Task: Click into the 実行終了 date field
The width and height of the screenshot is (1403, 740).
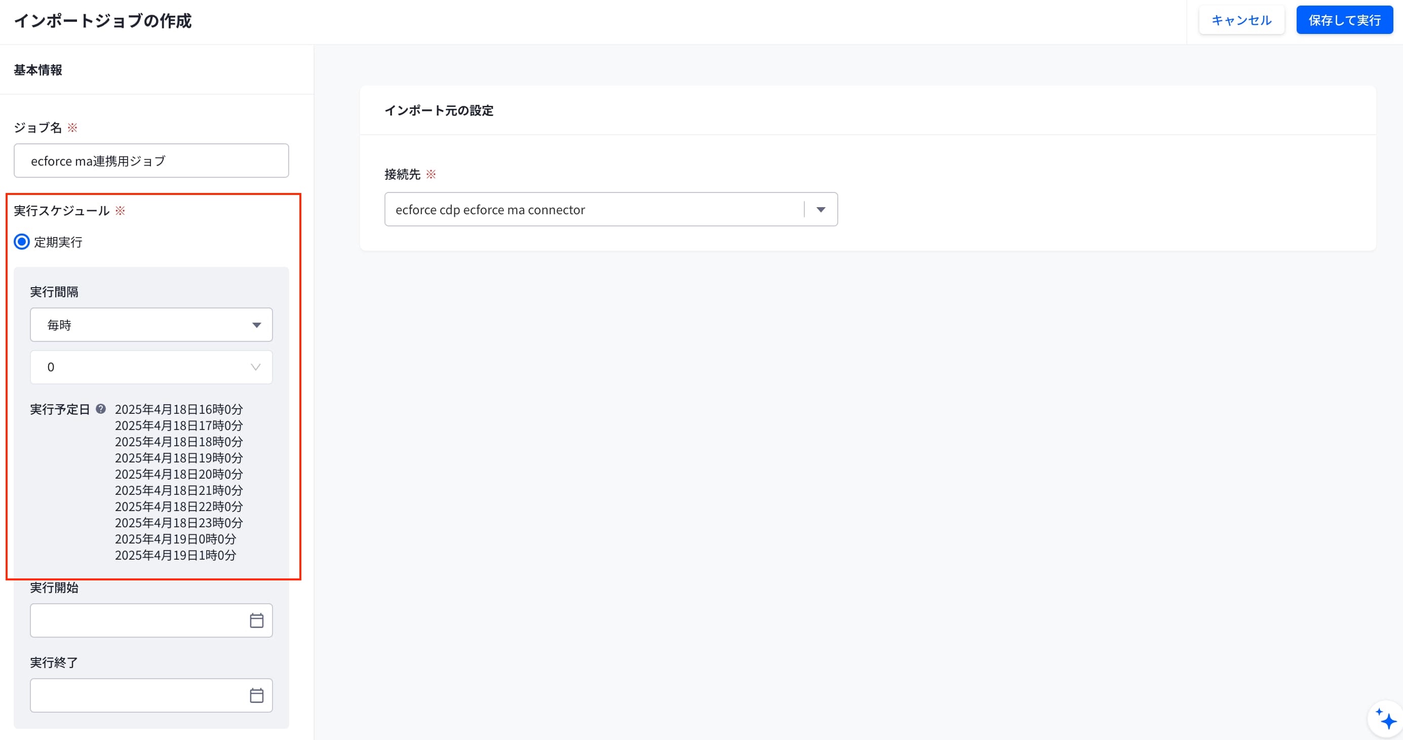Action: pos(151,695)
